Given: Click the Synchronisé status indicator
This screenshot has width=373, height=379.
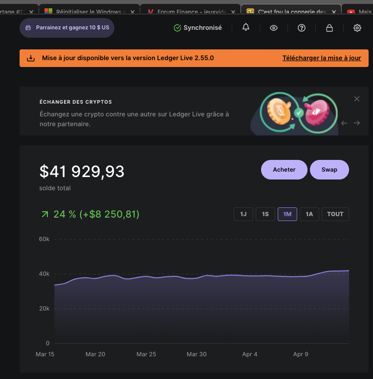Looking at the screenshot, I should (198, 28).
